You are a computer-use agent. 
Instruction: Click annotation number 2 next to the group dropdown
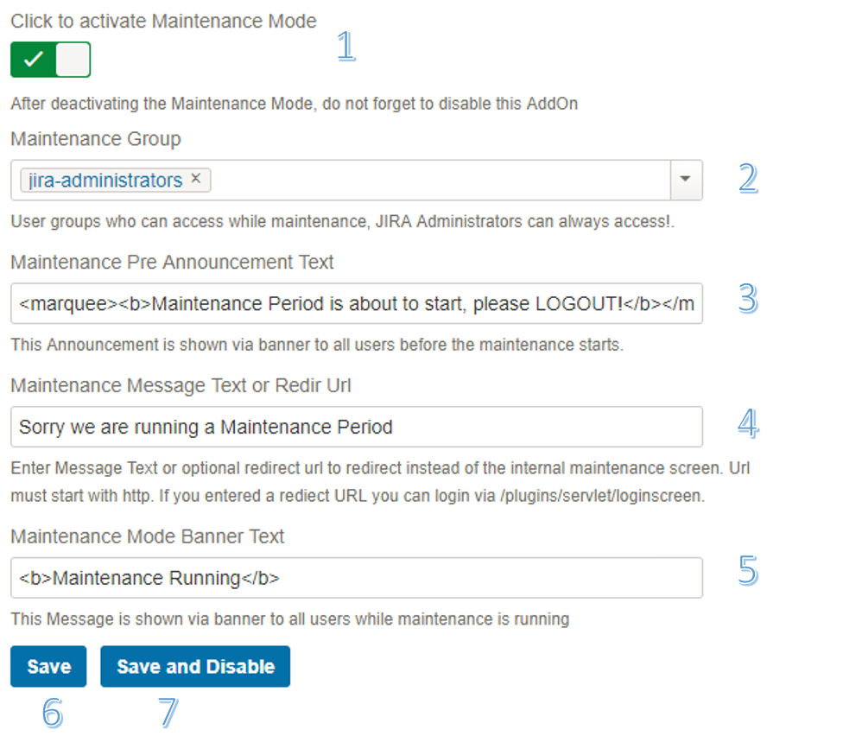pyautogui.click(x=747, y=178)
